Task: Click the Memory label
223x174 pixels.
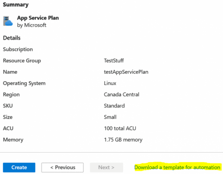Action: click(13, 140)
